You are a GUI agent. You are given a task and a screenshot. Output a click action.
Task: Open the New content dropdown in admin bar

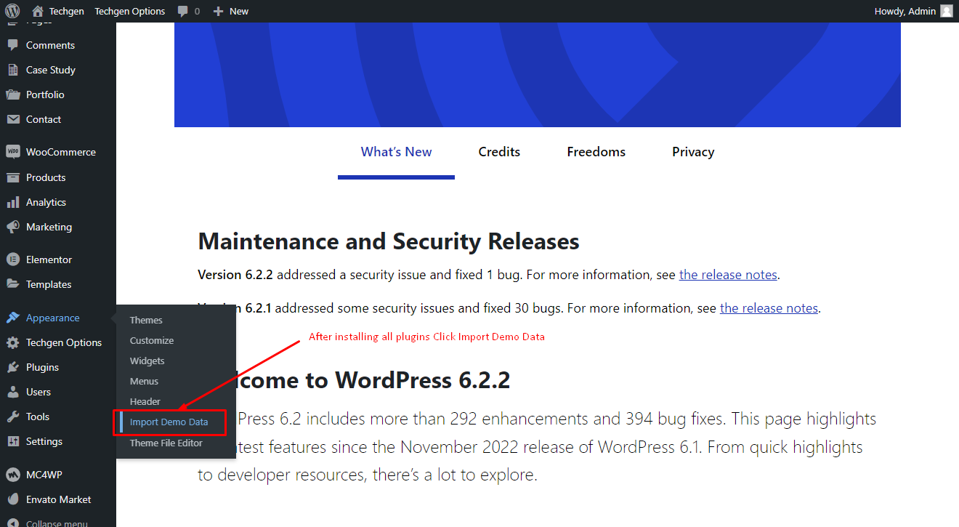pyautogui.click(x=230, y=11)
